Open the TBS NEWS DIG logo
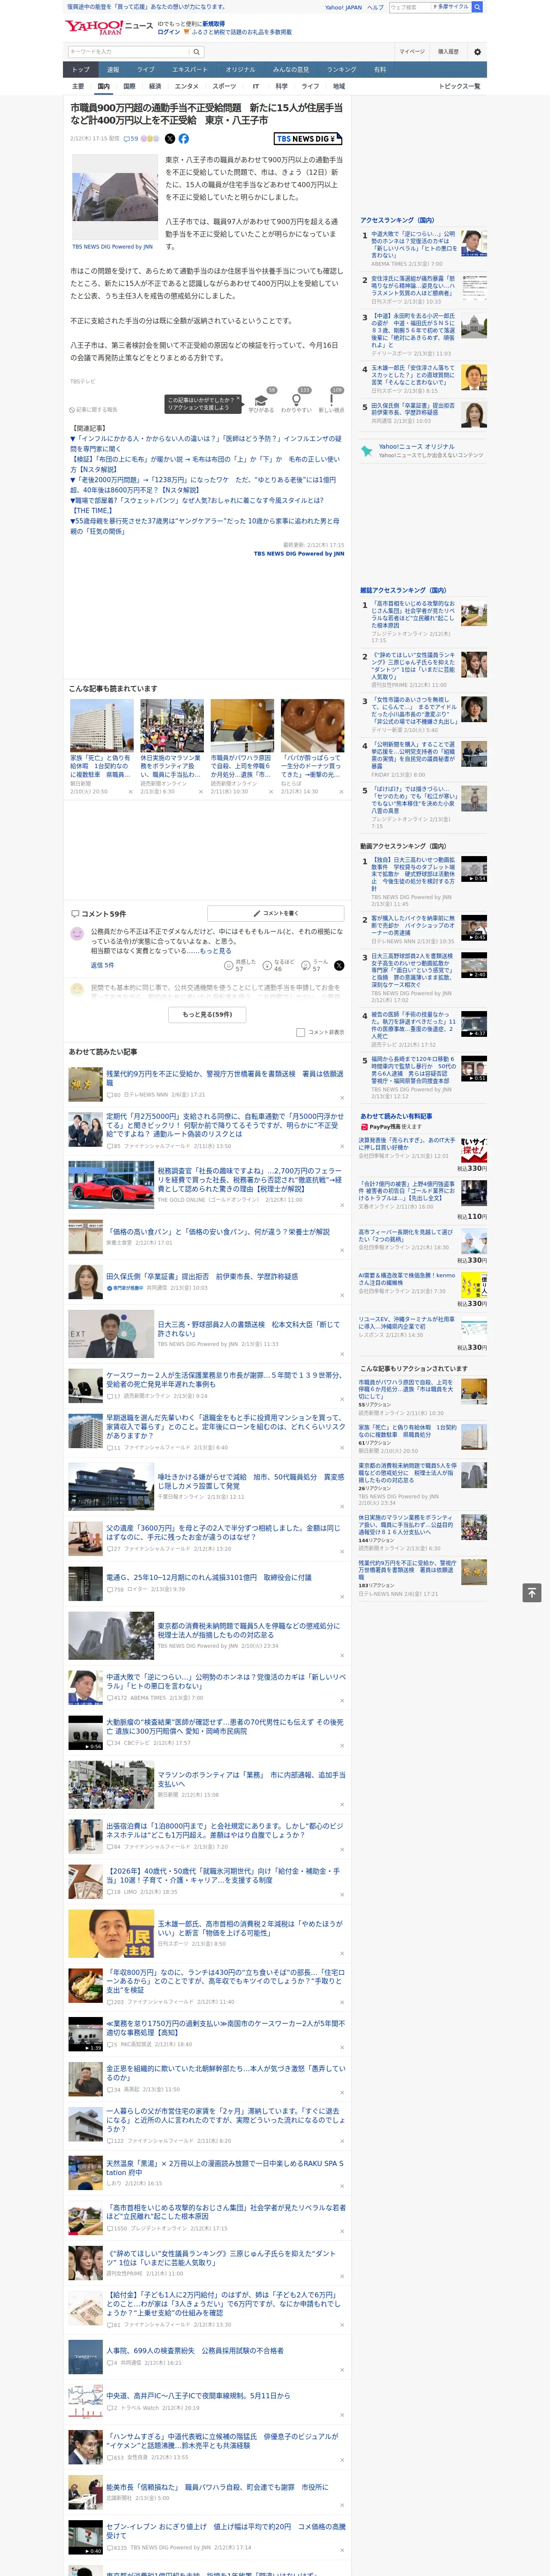Viewport: 550px width, 2576px height. pos(308,139)
